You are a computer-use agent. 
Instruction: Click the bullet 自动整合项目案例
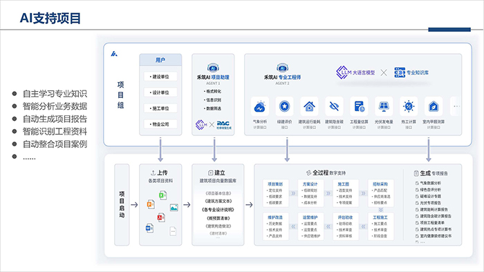[x=55, y=144]
